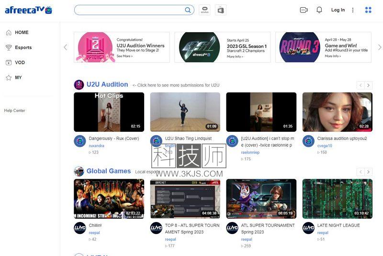Open reepal link under Chillin!

pos(94,233)
